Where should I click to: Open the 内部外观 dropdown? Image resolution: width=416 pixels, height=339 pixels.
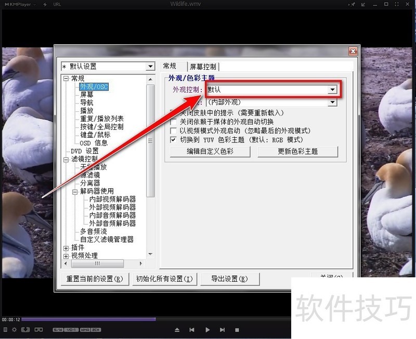pos(333,102)
